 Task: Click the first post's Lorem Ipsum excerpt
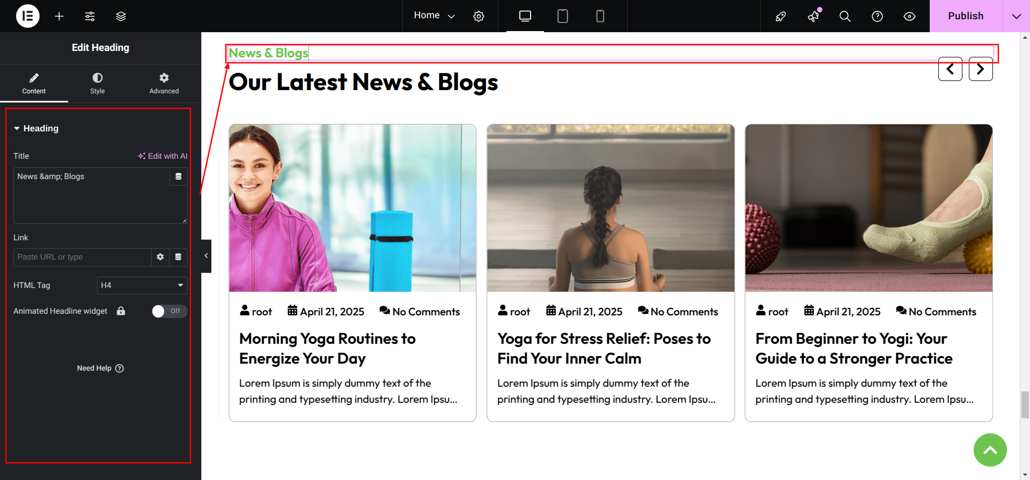pyautogui.click(x=348, y=391)
